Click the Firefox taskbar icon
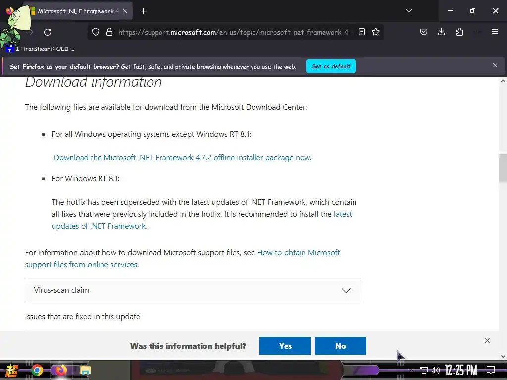507x380 pixels. pos(61,370)
